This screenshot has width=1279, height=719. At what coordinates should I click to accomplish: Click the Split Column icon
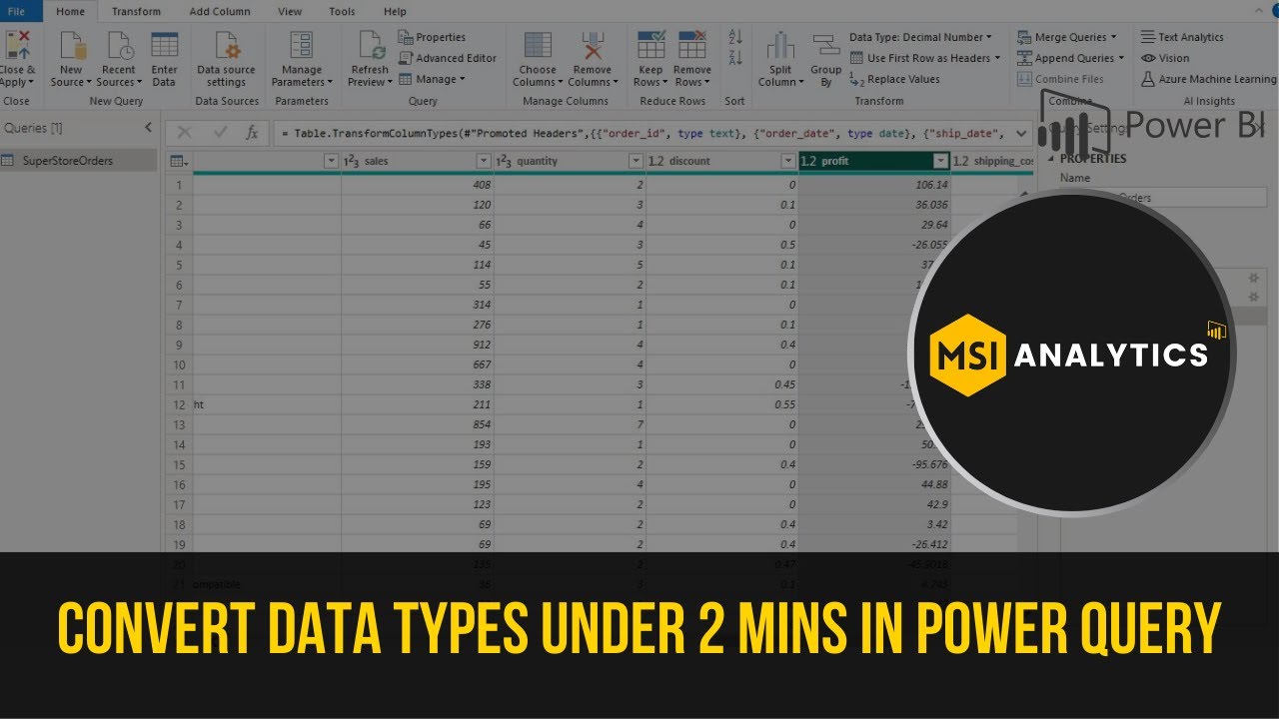[779, 46]
